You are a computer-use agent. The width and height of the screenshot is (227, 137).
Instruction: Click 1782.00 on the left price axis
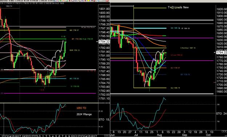(x=104, y=95)
